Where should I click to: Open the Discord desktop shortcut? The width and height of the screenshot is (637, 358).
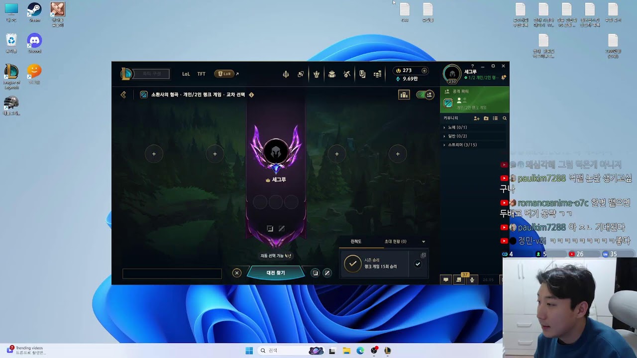tap(34, 43)
